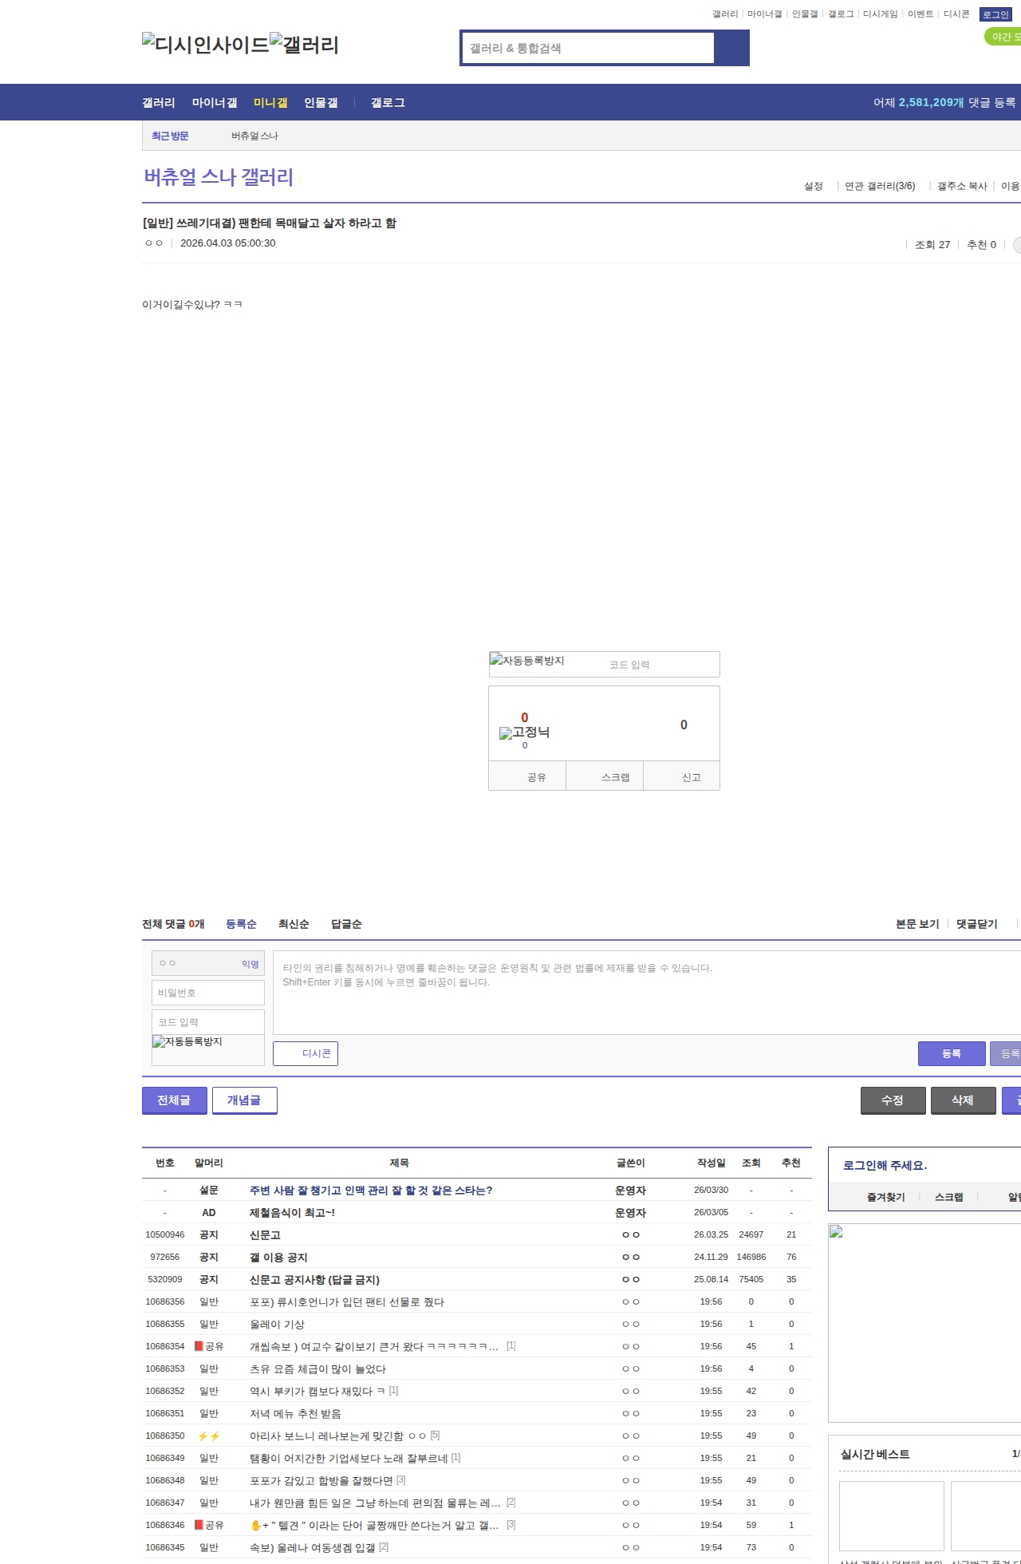Viewport: 1021px width, 1564px height.
Task: Expand 연관 갤러리(3/6) list
Action: (x=880, y=186)
